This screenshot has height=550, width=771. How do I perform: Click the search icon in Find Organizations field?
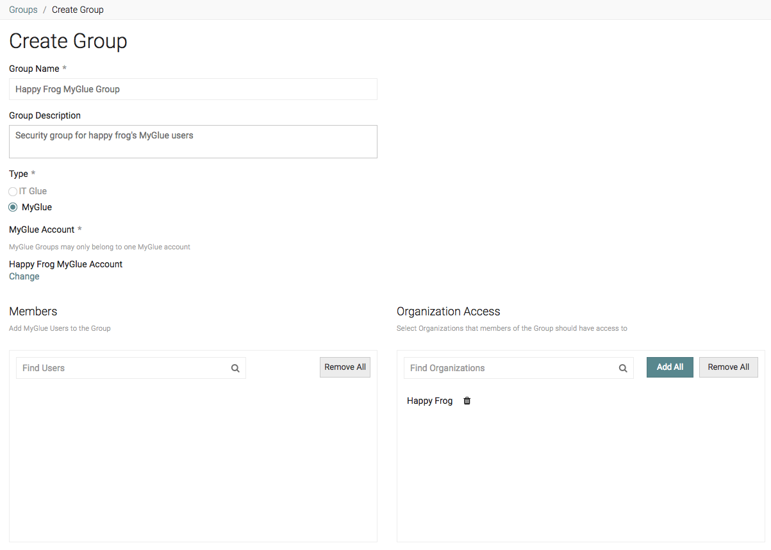622,368
